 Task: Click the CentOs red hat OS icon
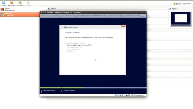2,10
